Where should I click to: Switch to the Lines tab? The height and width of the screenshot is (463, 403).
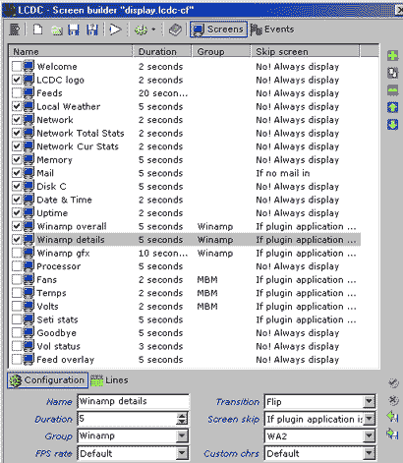tap(109, 380)
